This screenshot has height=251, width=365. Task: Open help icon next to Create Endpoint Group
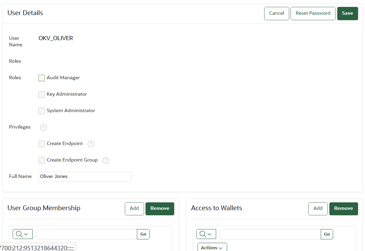(x=106, y=160)
